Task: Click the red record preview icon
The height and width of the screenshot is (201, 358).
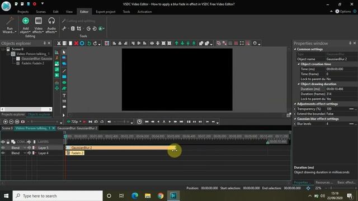Action: (84, 122)
